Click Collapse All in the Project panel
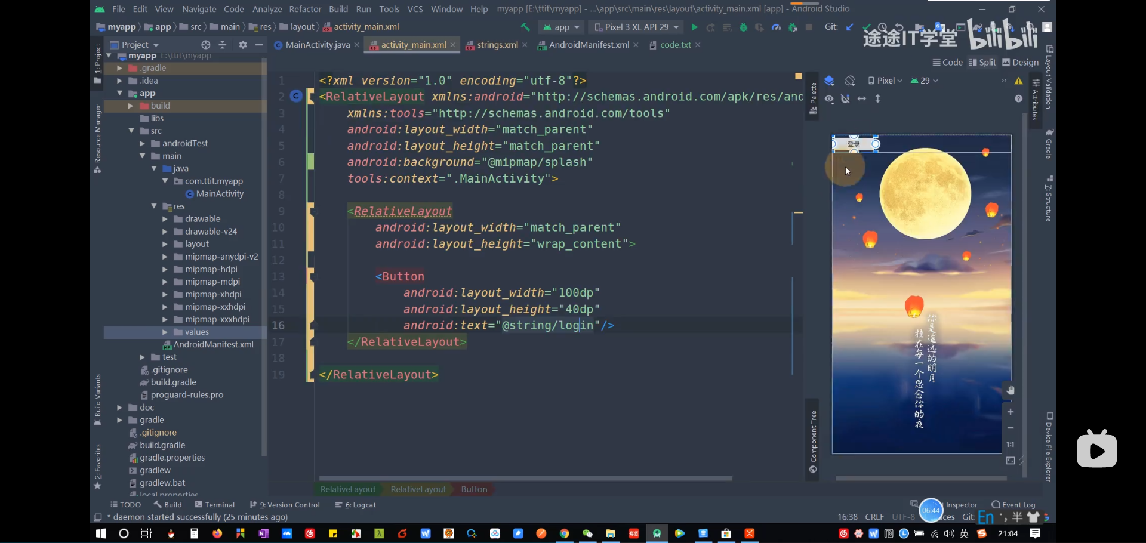Screen dimensions: 1146x543 coord(223,45)
